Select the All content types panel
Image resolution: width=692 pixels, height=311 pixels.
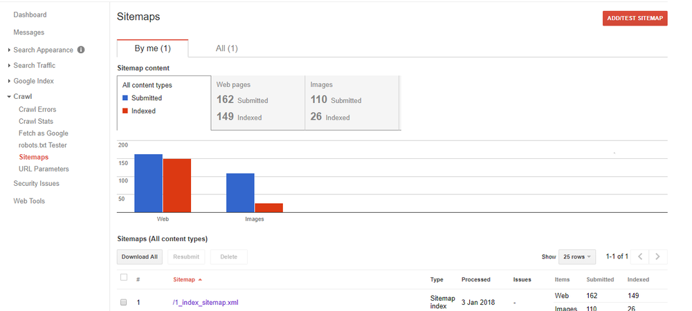(164, 103)
